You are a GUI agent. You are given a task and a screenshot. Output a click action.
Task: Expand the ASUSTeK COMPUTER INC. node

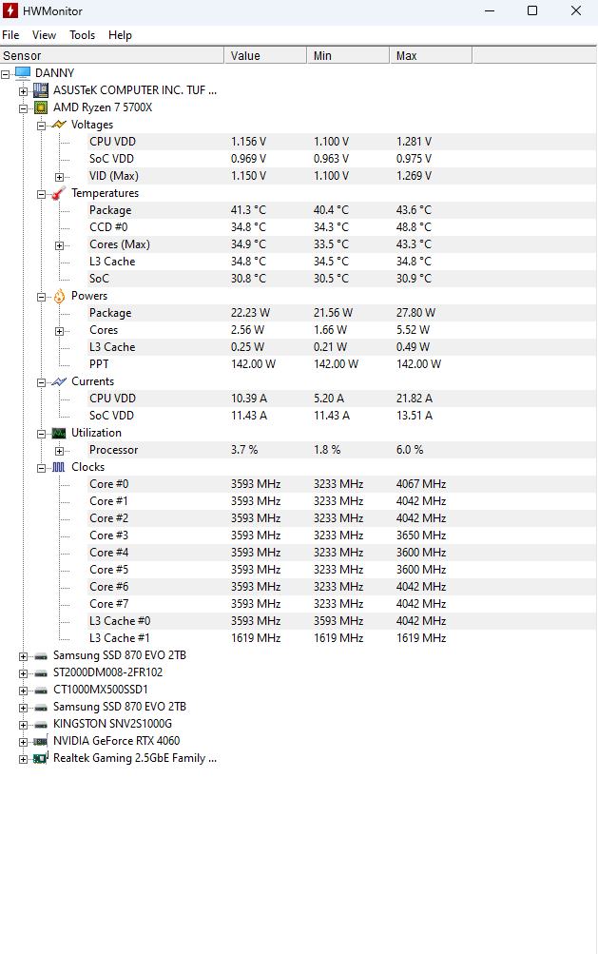tap(23, 91)
